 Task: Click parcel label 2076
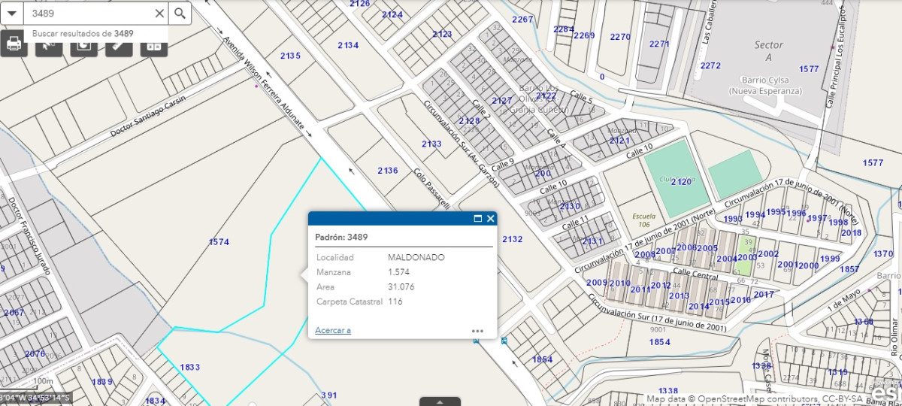point(35,353)
